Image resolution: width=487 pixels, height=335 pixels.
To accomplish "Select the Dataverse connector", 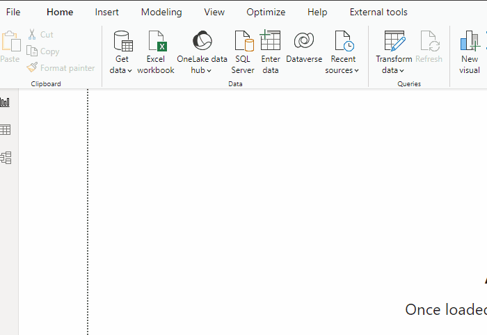I will 304,47.
